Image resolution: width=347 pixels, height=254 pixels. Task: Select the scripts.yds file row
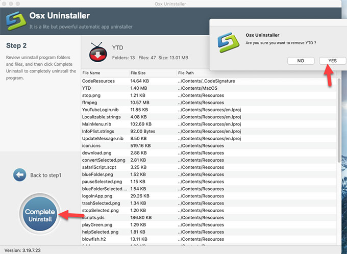[95, 217]
